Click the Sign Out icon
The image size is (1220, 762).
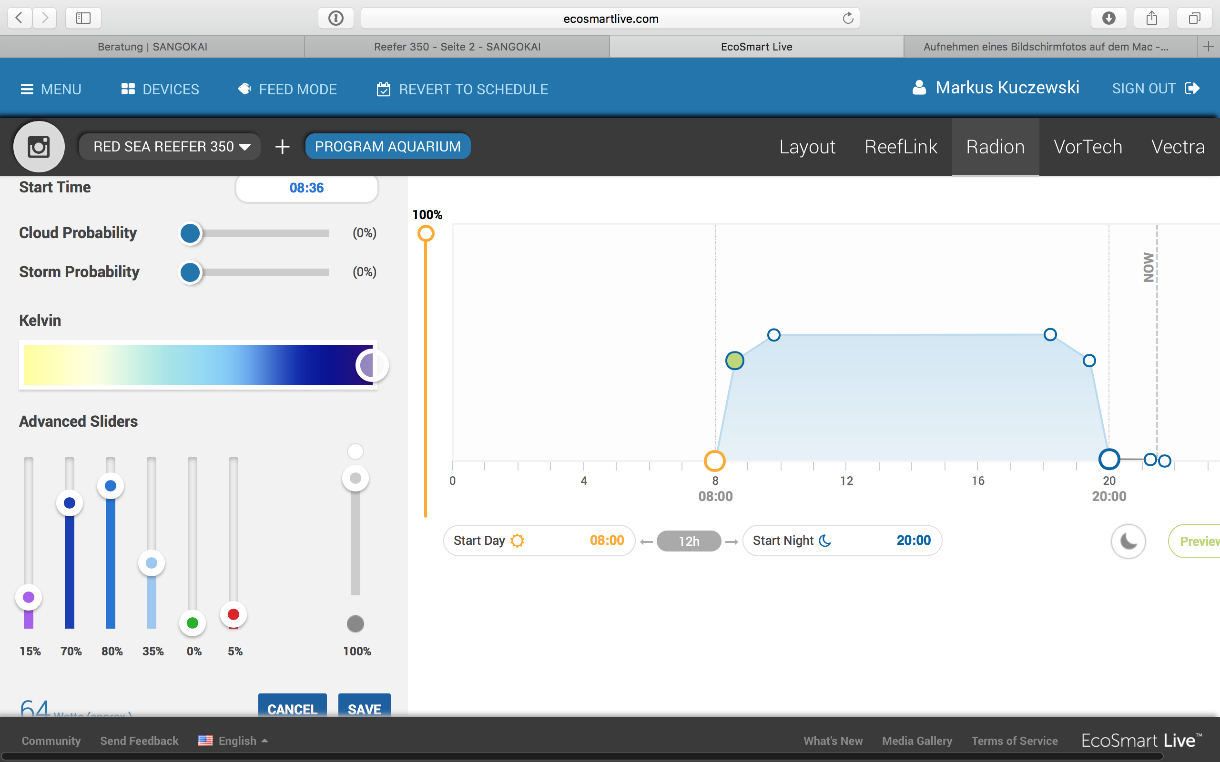tap(1192, 89)
